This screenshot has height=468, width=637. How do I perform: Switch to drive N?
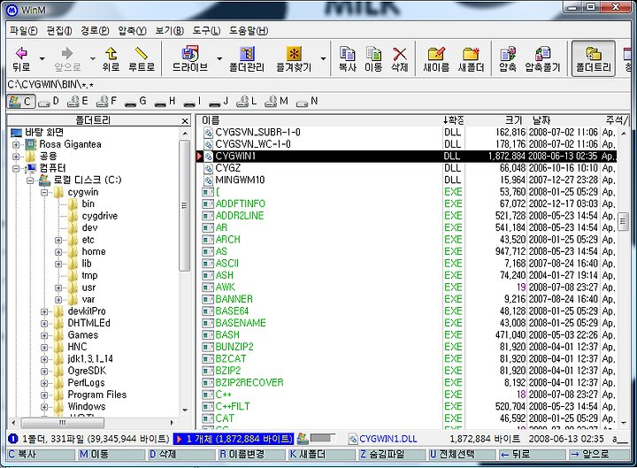[x=307, y=101]
